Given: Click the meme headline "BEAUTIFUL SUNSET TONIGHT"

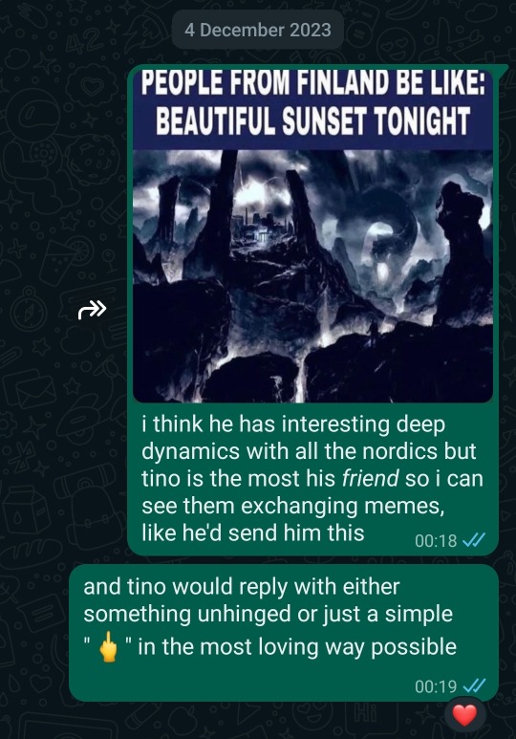Looking at the screenshot, I should [312, 120].
